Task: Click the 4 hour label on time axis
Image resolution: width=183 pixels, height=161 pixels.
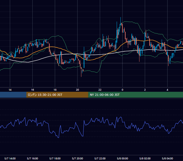Action: 167,90
